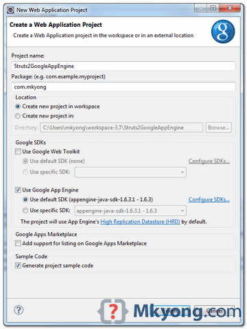Minimize the dialog window
Viewport: 247px width, 329px height.
click(x=201, y=8)
